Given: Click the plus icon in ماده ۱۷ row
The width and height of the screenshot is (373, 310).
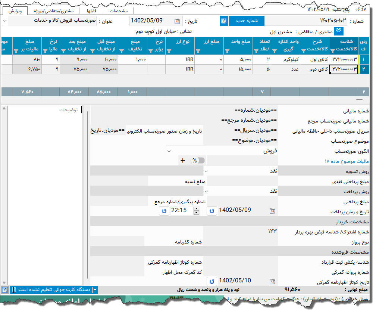Looking at the screenshot, I should click(183, 161).
